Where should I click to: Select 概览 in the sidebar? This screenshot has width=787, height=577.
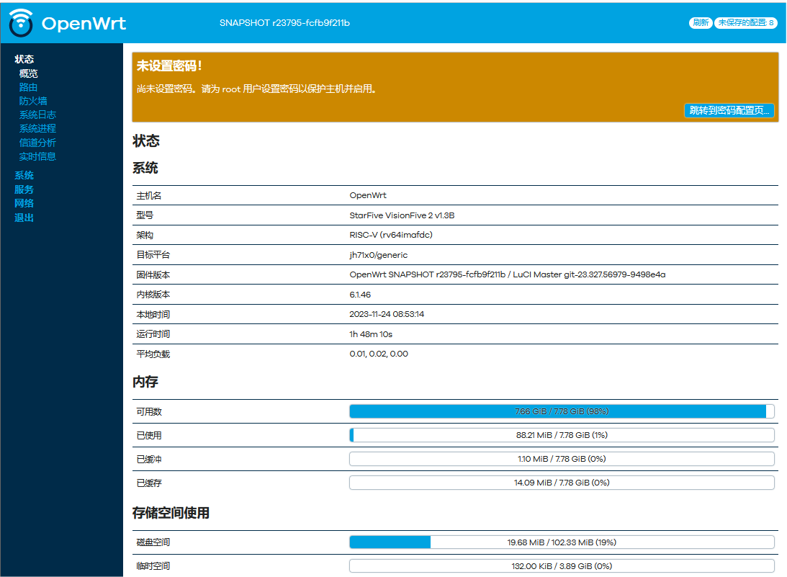click(x=29, y=73)
